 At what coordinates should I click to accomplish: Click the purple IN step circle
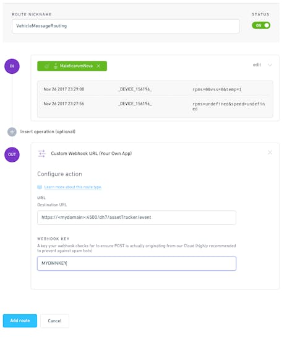[12, 66]
